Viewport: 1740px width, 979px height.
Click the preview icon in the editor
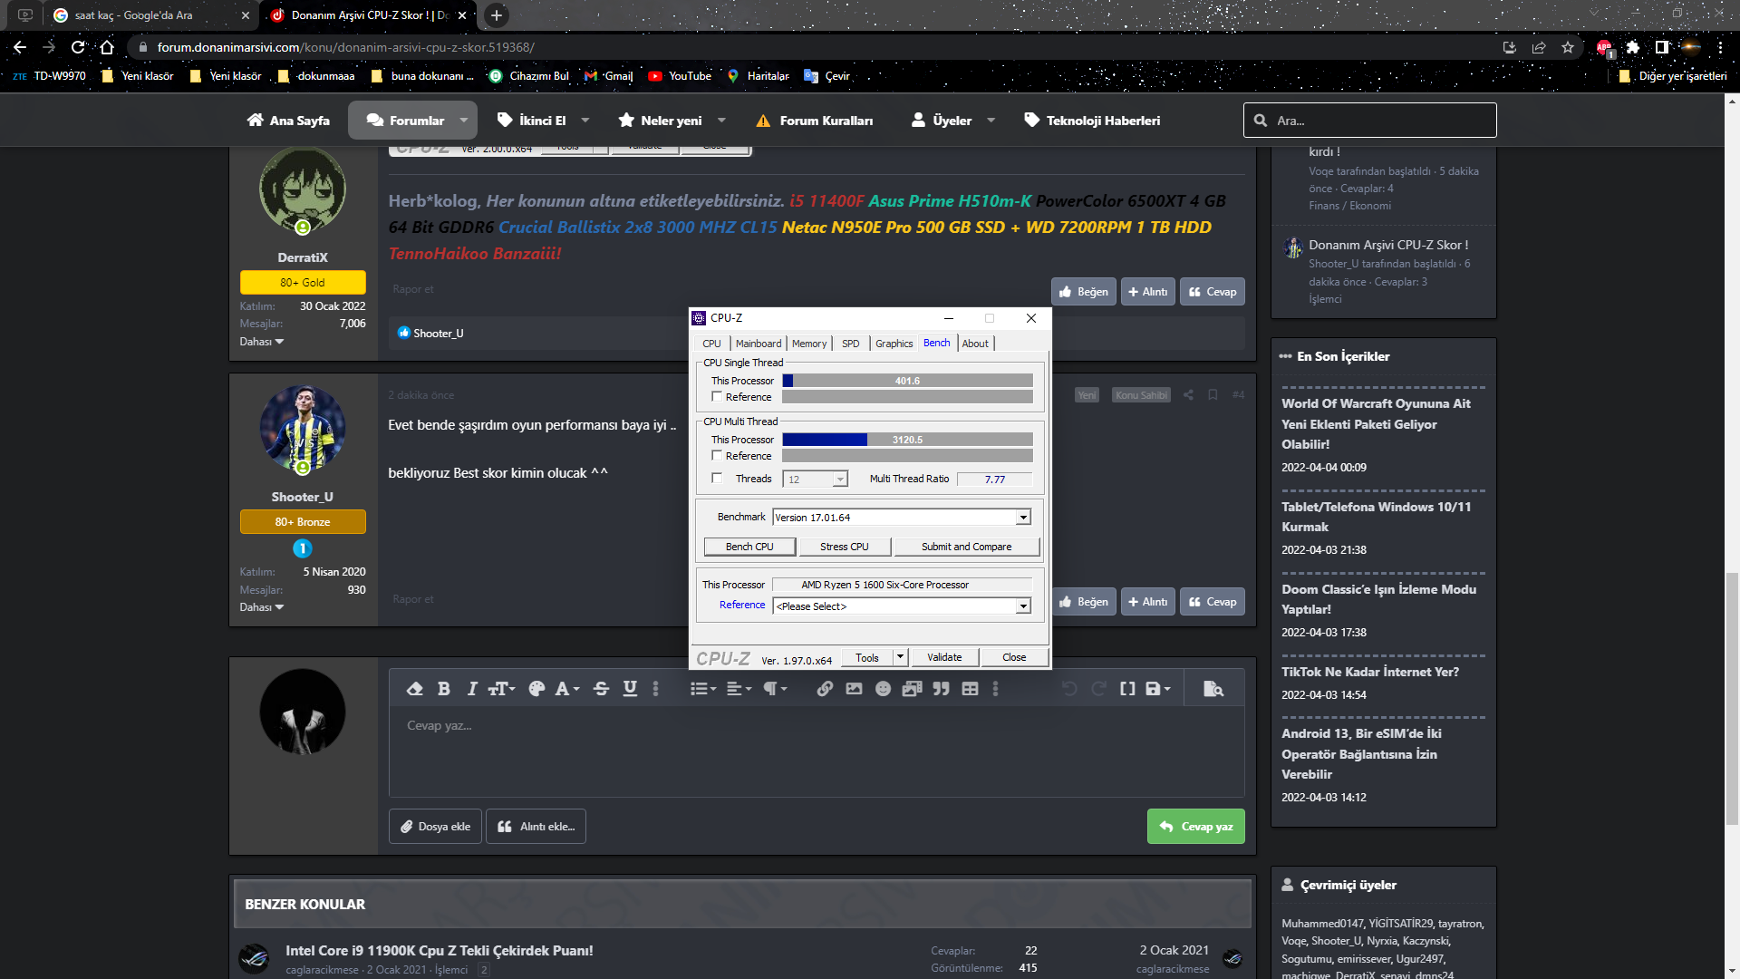1213,689
